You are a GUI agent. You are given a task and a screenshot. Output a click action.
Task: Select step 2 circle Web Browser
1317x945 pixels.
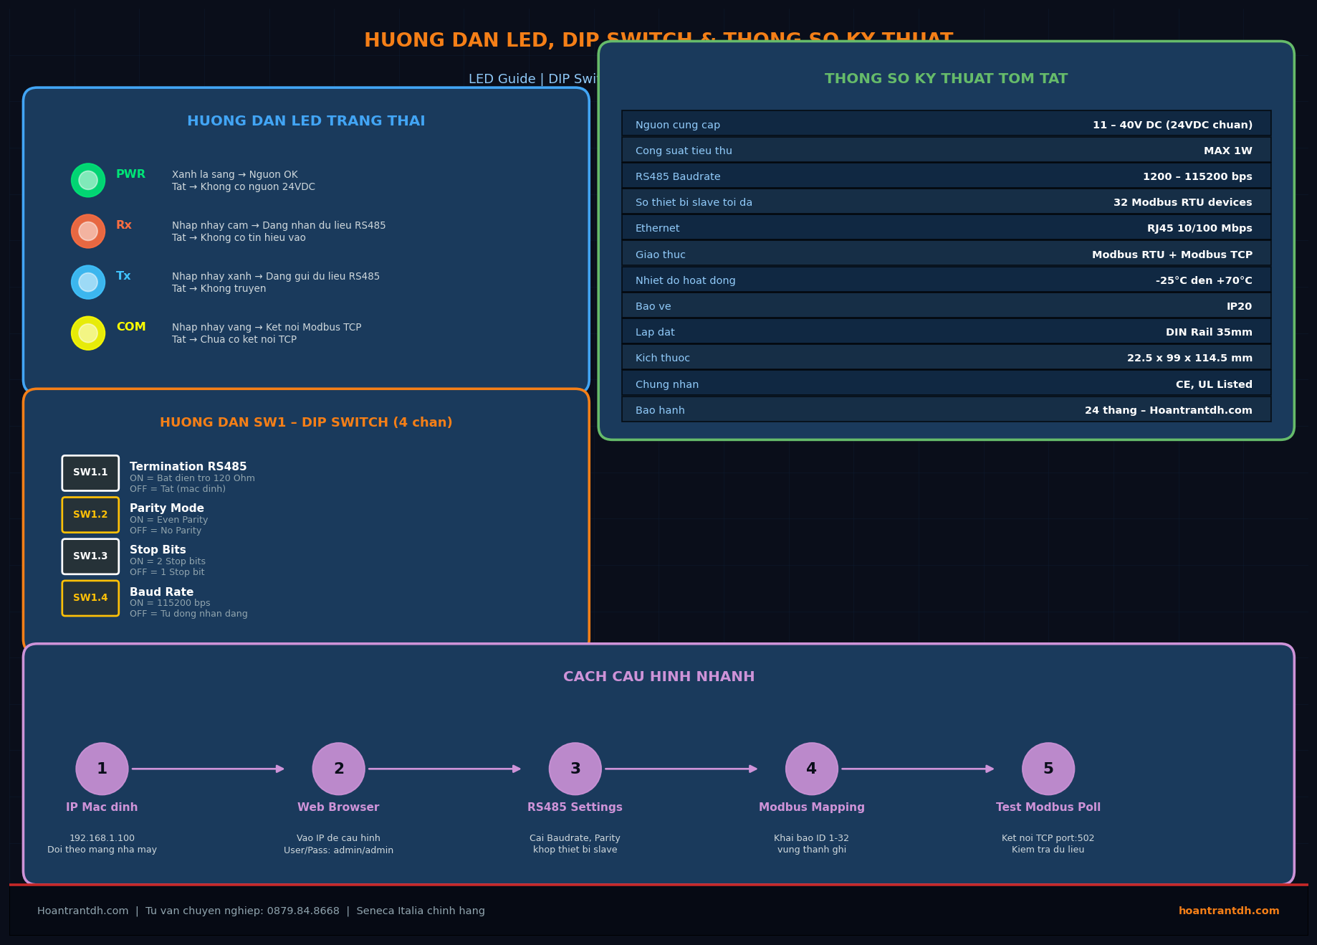pyautogui.click(x=338, y=769)
